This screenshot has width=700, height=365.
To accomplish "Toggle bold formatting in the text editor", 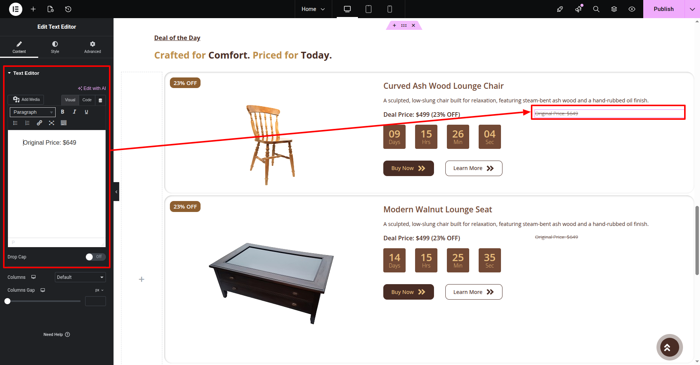I will pos(63,112).
